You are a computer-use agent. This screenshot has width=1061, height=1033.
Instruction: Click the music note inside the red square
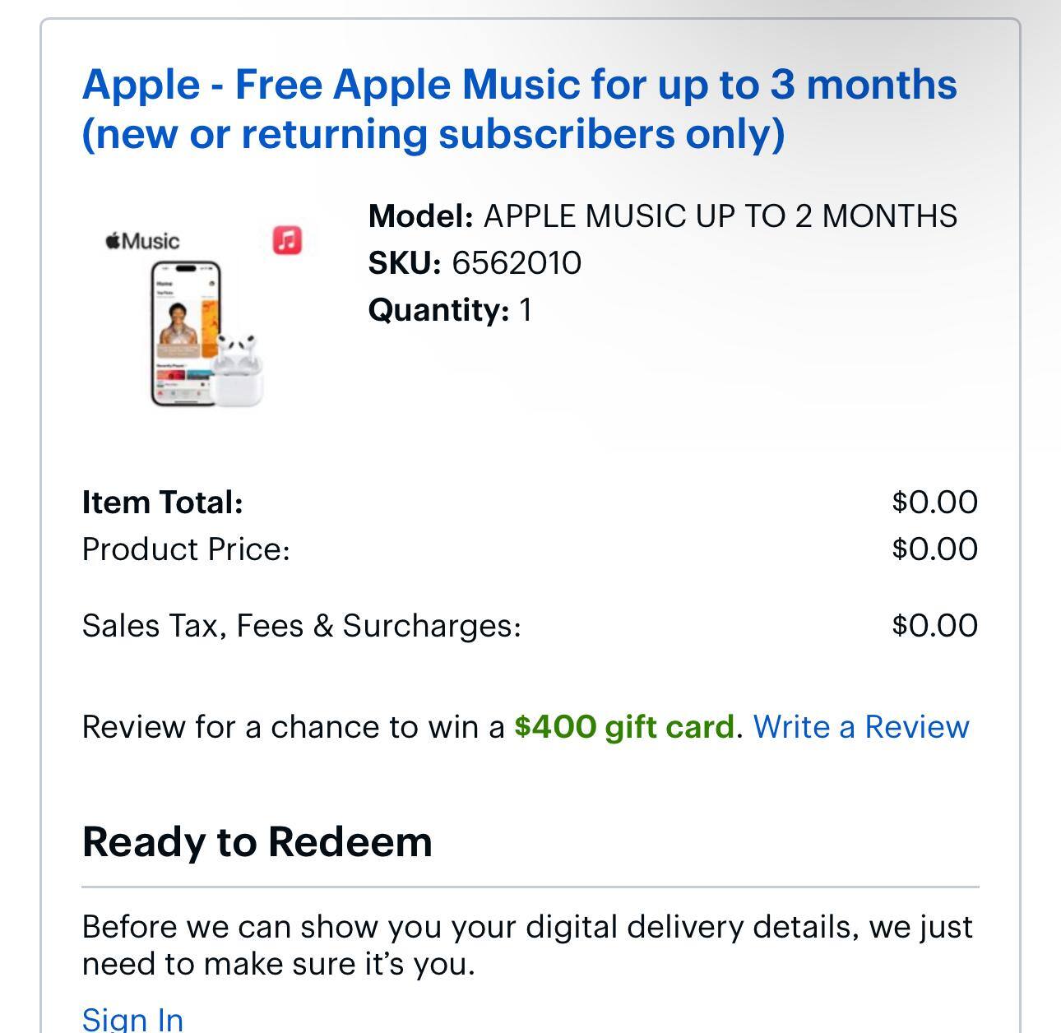[x=287, y=239]
